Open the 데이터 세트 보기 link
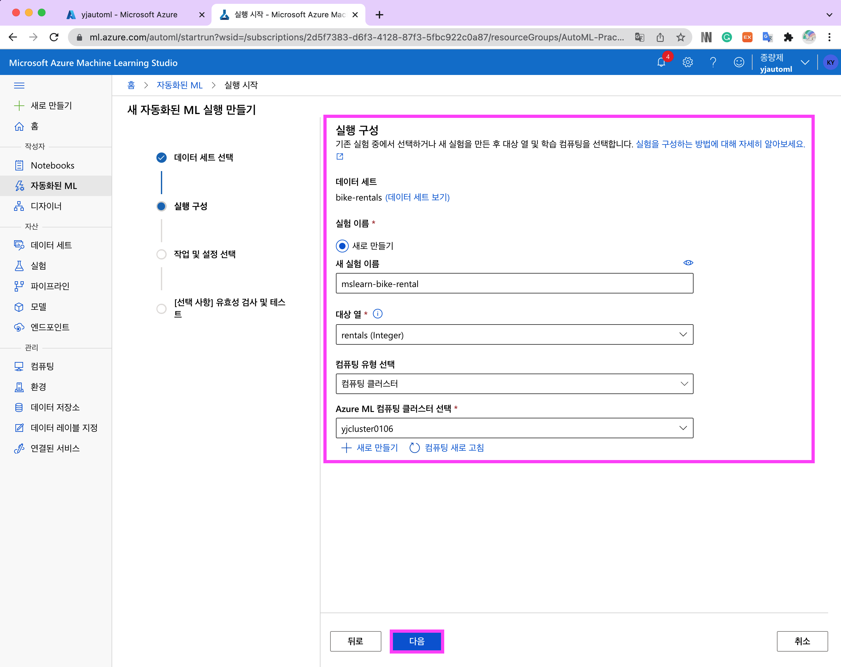 pos(417,197)
